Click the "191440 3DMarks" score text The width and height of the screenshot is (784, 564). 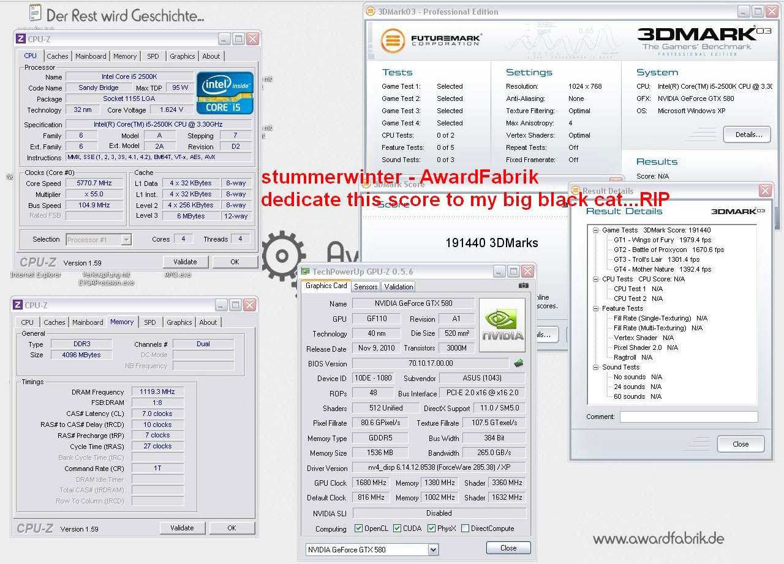coord(492,243)
